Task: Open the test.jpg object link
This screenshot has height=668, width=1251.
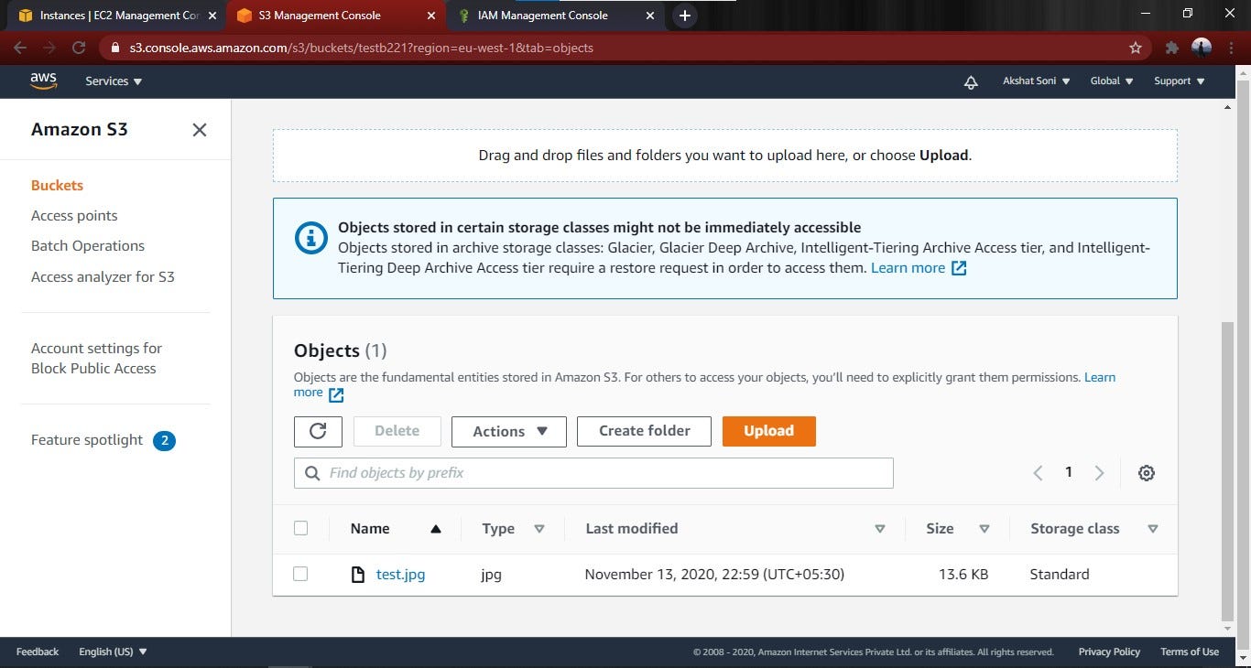Action: point(400,575)
